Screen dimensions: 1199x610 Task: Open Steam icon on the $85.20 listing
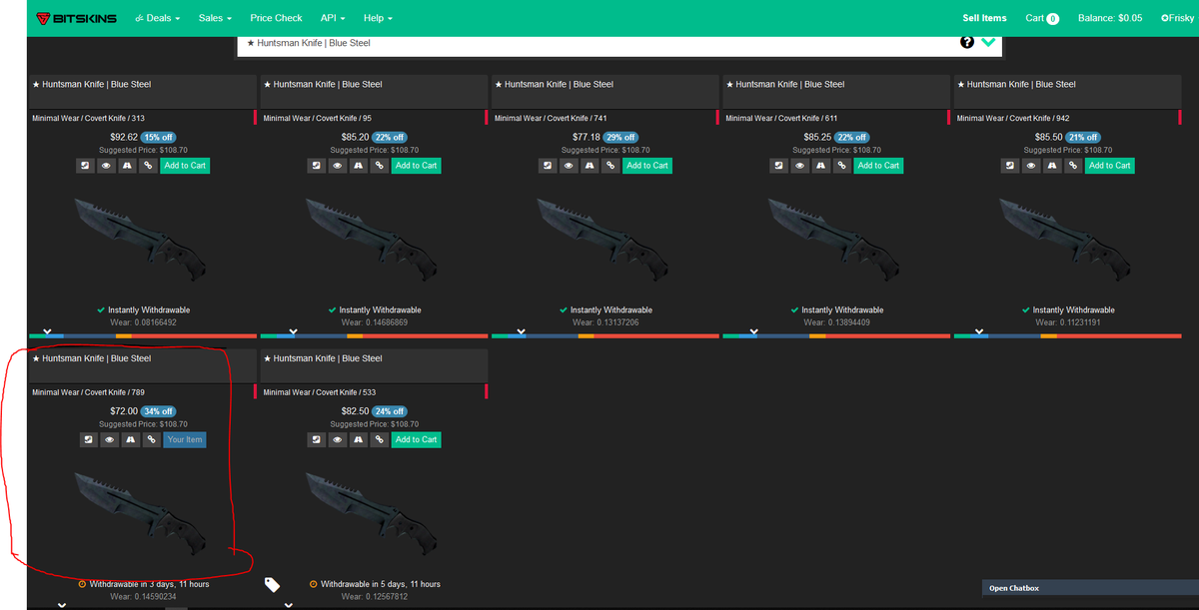coord(318,166)
